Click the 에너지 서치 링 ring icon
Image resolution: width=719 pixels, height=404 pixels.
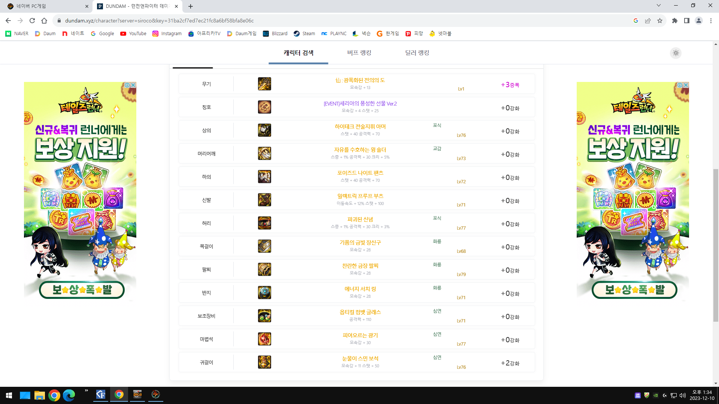[x=264, y=293]
